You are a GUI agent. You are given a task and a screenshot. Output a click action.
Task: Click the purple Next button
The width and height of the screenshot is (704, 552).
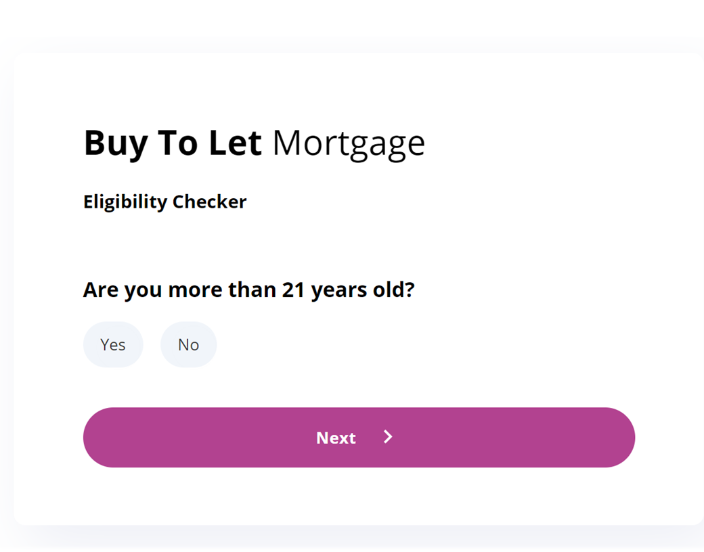[359, 438]
